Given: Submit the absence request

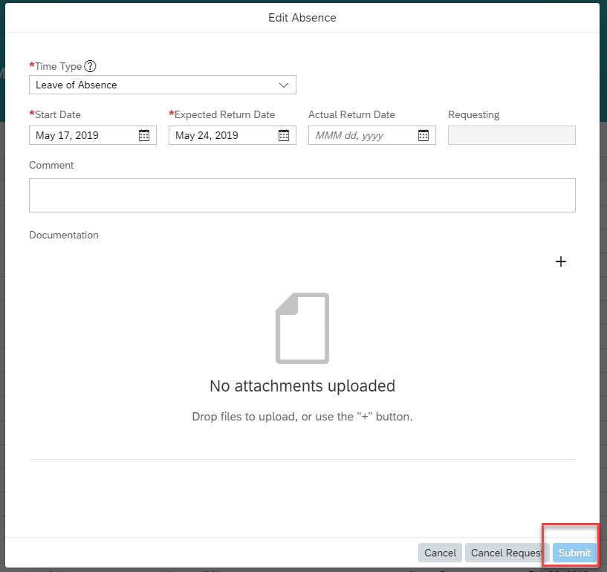Looking at the screenshot, I should click(574, 553).
